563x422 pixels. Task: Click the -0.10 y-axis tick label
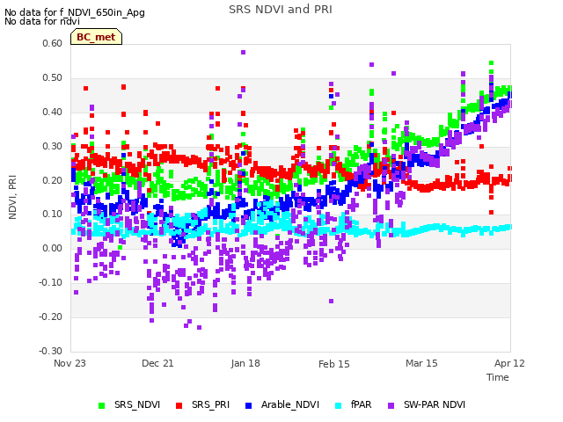coord(50,283)
